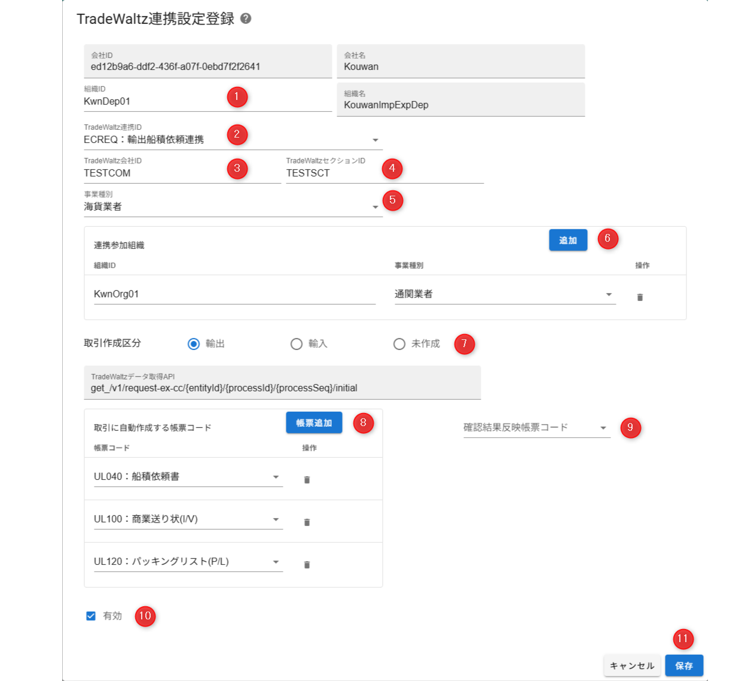Choose the 輸入 transaction option
Image resolution: width=754 pixels, height=681 pixels.
[x=297, y=344]
